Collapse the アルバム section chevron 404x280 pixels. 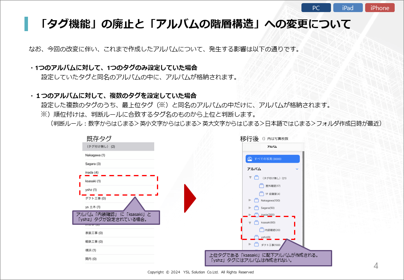click(x=297, y=169)
